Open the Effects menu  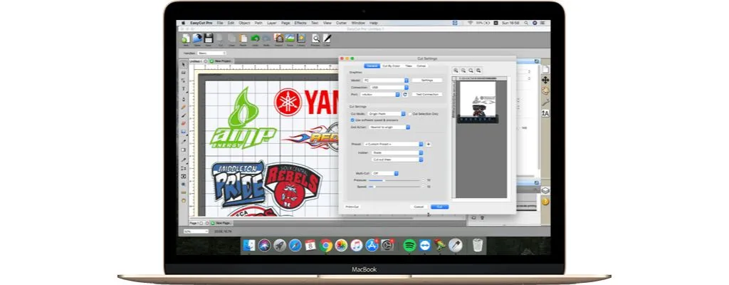click(x=300, y=23)
